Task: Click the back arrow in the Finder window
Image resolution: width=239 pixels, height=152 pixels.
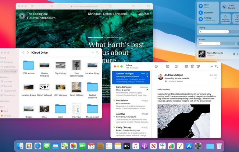Action: pyautogui.click(x=23, y=53)
